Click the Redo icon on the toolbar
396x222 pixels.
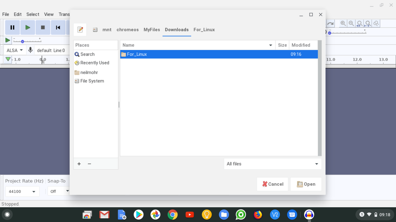click(x=330, y=23)
